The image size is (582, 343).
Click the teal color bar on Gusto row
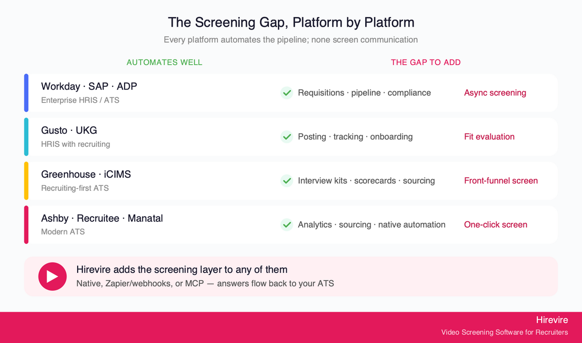click(x=26, y=137)
